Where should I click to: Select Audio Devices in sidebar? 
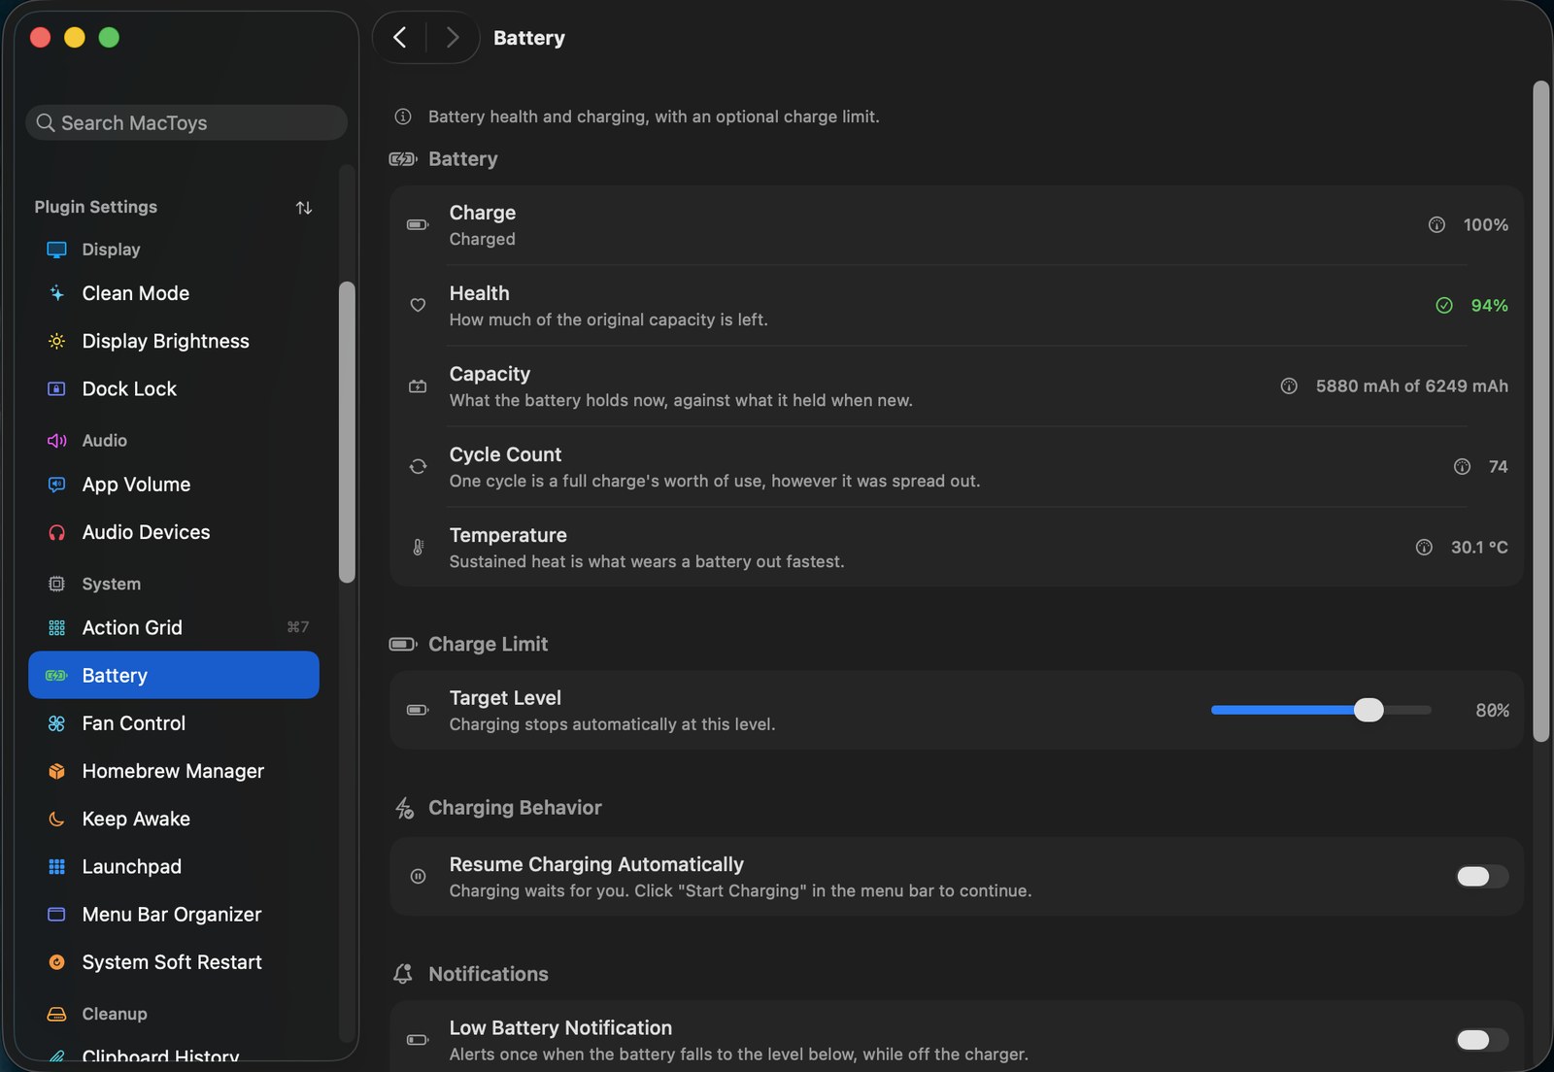tap(174, 532)
